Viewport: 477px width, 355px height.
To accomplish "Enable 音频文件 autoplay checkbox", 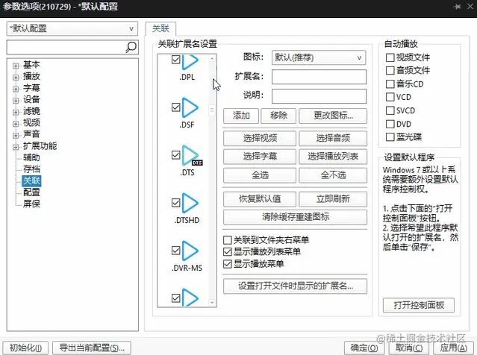I will tap(390, 71).
